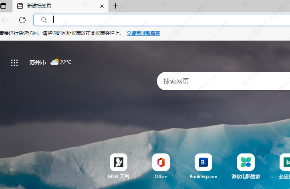Go back using the back arrow

click(5, 20)
